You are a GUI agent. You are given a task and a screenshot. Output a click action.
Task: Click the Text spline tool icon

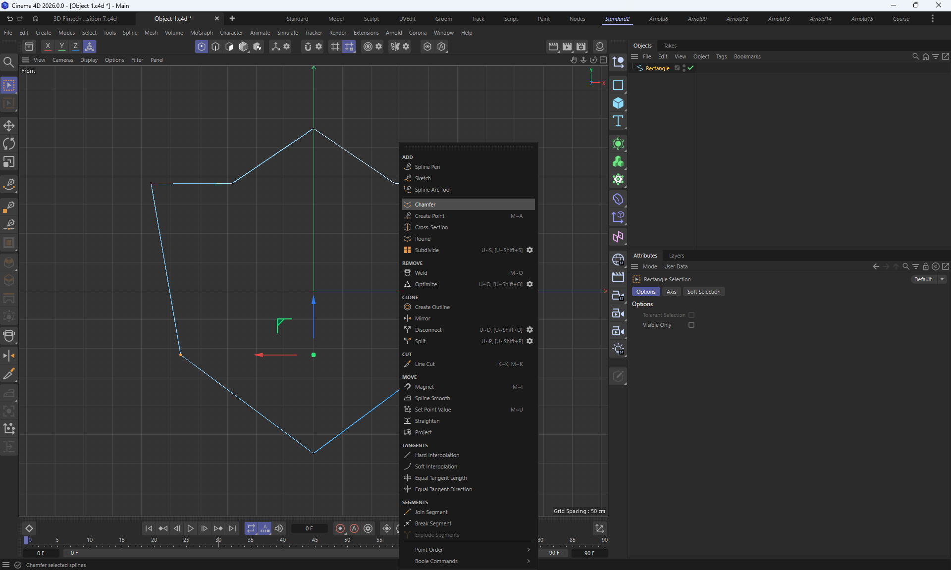[618, 121]
